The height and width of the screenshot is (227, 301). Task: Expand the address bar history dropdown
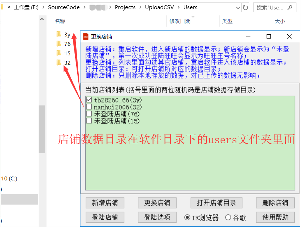click(237, 7)
